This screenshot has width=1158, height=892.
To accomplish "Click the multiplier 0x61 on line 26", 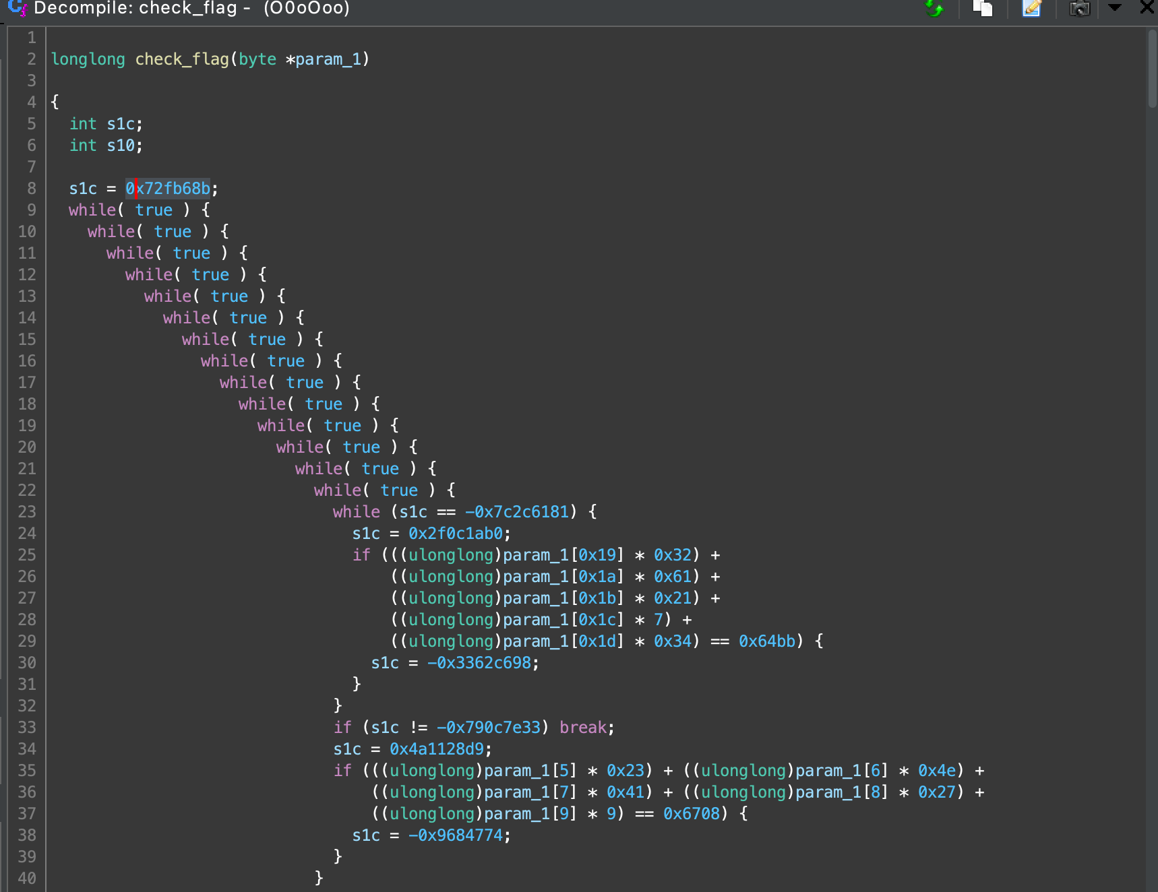I will 673,577.
